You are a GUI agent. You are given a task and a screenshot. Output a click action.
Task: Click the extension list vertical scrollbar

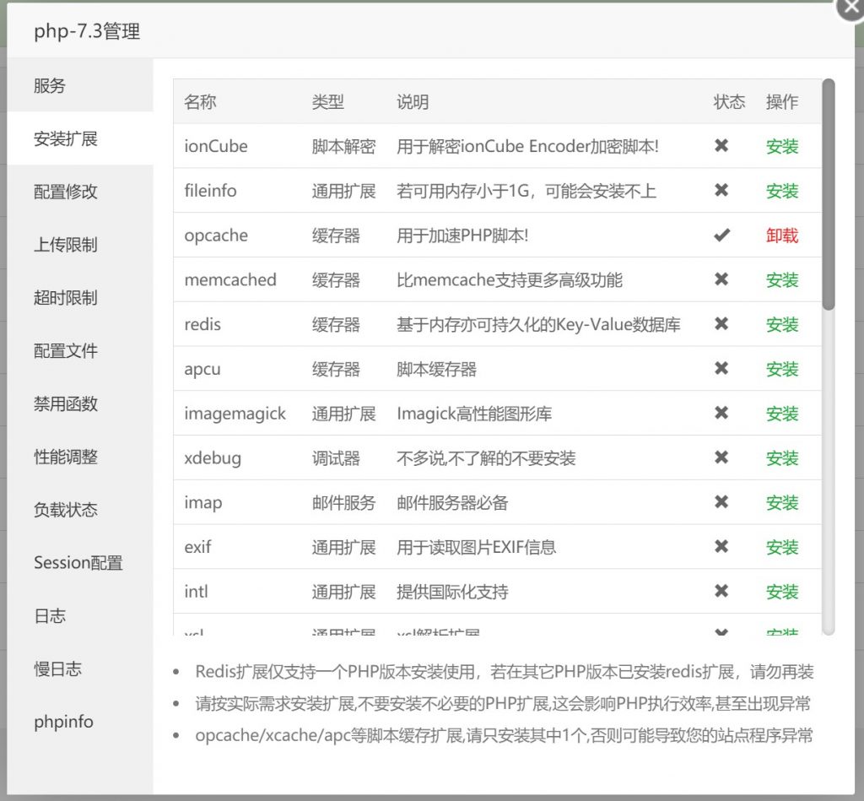tap(828, 194)
